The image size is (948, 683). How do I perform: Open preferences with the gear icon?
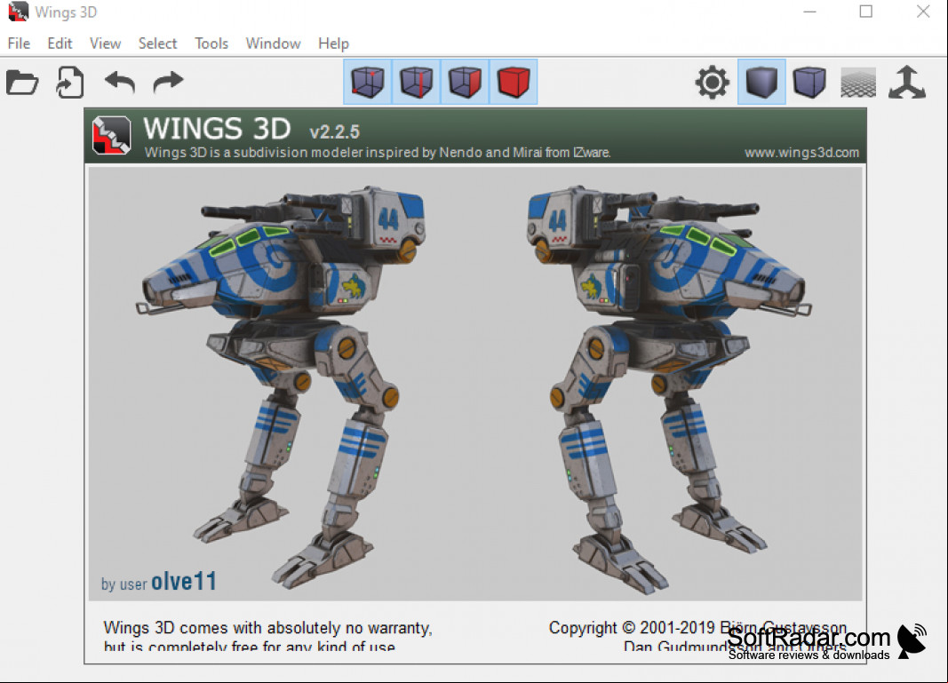pyautogui.click(x=713, y=83)
